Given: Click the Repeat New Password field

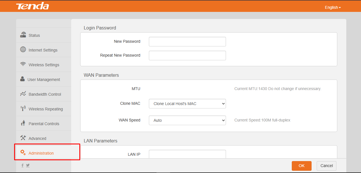Looking at the screenshot, I should pyautogui.click(x=187, y=55).
